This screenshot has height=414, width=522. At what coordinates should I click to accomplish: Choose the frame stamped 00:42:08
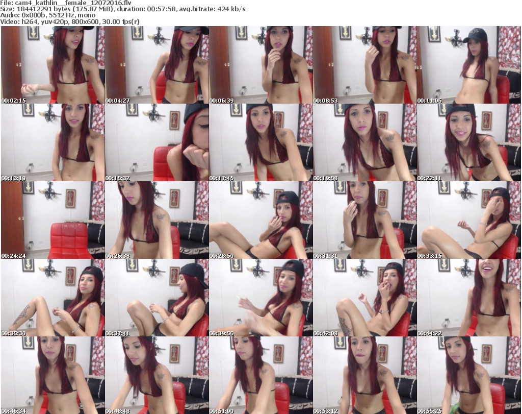[x=364, y=298]
